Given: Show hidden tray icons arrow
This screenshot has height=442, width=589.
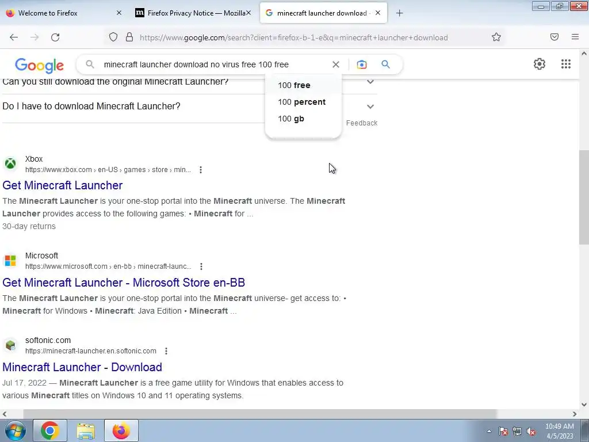Looking at the screenshot, I should point(489,431).
